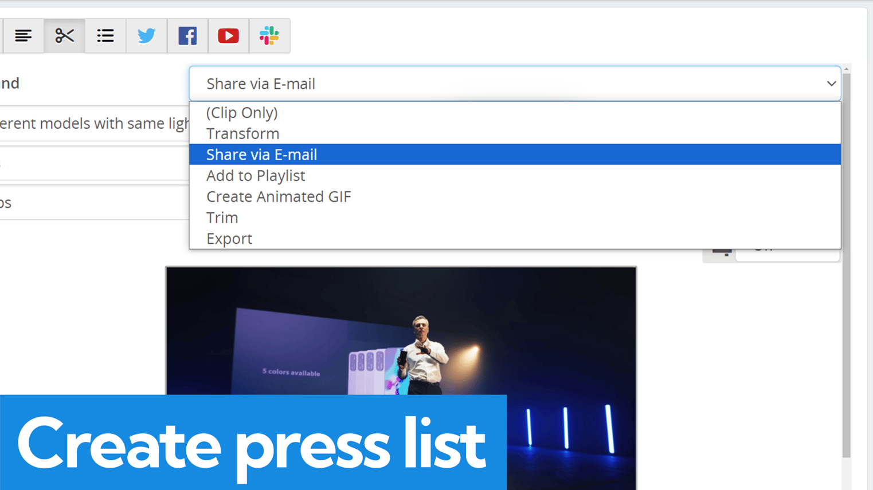873x490 pixels.
Task: Click the Slack share icon
Action: tap(269, 36)
